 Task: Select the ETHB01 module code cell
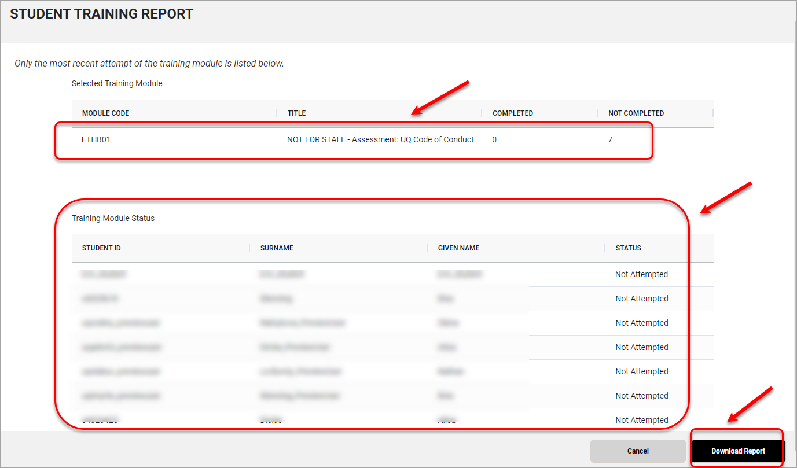click(x=96, y=139)
